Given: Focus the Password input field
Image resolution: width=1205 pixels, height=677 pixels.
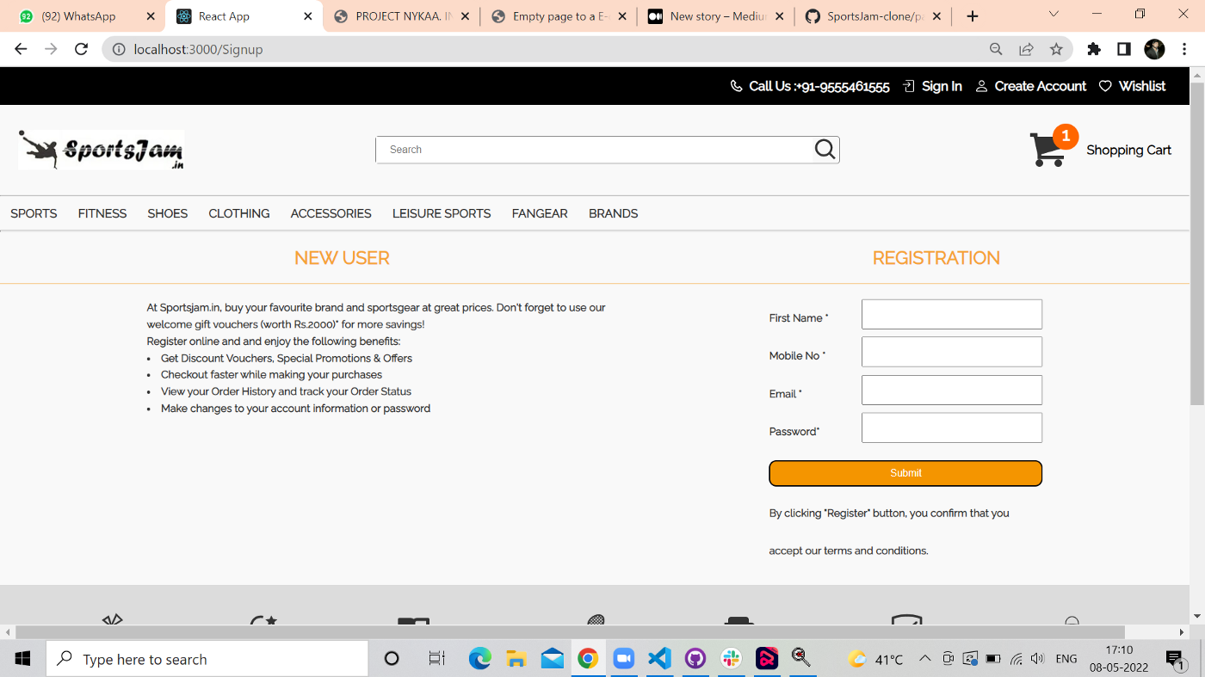Looking at the screenshot, I should coord(952,428).
